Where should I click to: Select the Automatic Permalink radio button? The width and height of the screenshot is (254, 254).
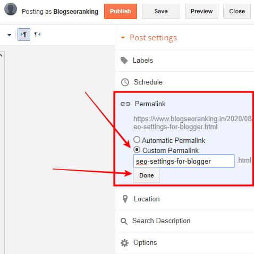tap(137, 140)
